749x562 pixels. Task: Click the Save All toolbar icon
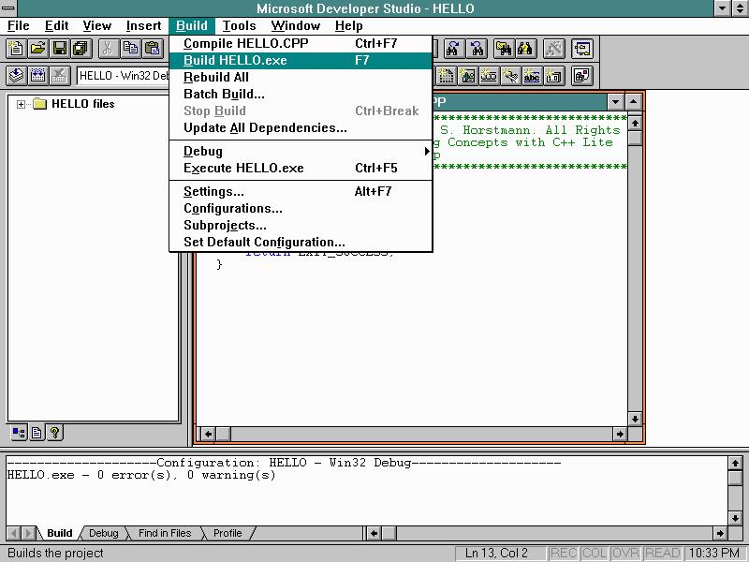point(82,48)
